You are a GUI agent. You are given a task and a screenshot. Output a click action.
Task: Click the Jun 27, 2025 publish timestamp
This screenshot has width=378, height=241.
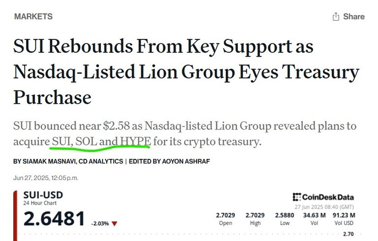[x=46, y=178]
